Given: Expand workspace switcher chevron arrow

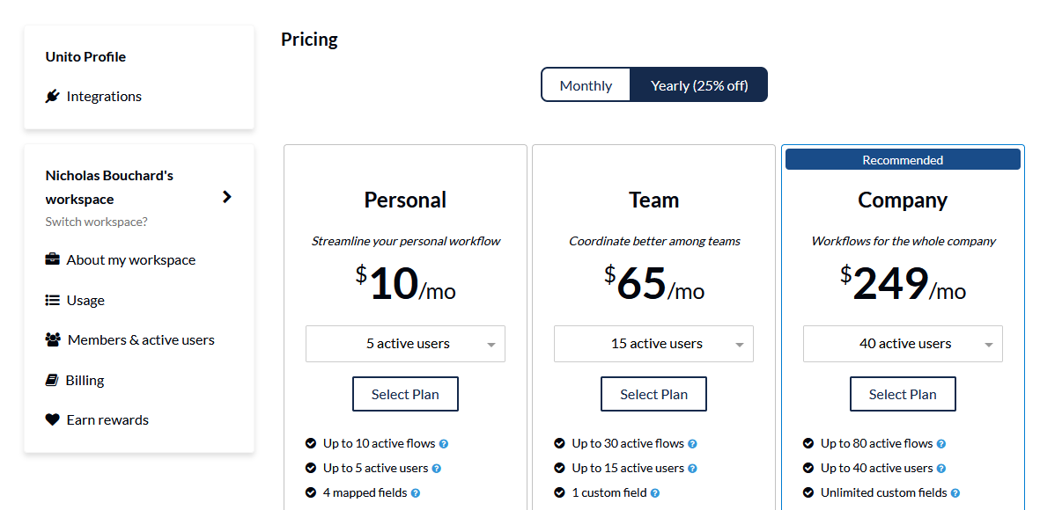Looking at the screenshot, I should coord(227,197).
